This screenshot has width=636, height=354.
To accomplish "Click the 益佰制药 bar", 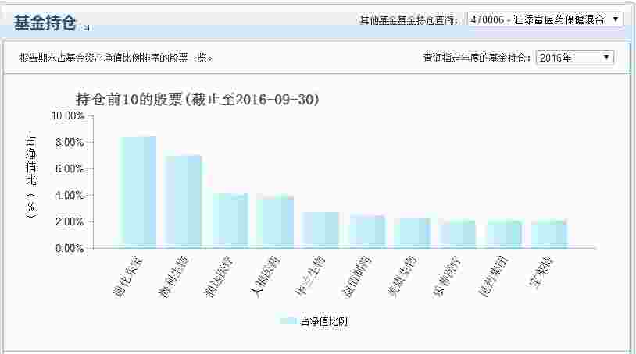I will pyautogui.click(x=366, y=232).
